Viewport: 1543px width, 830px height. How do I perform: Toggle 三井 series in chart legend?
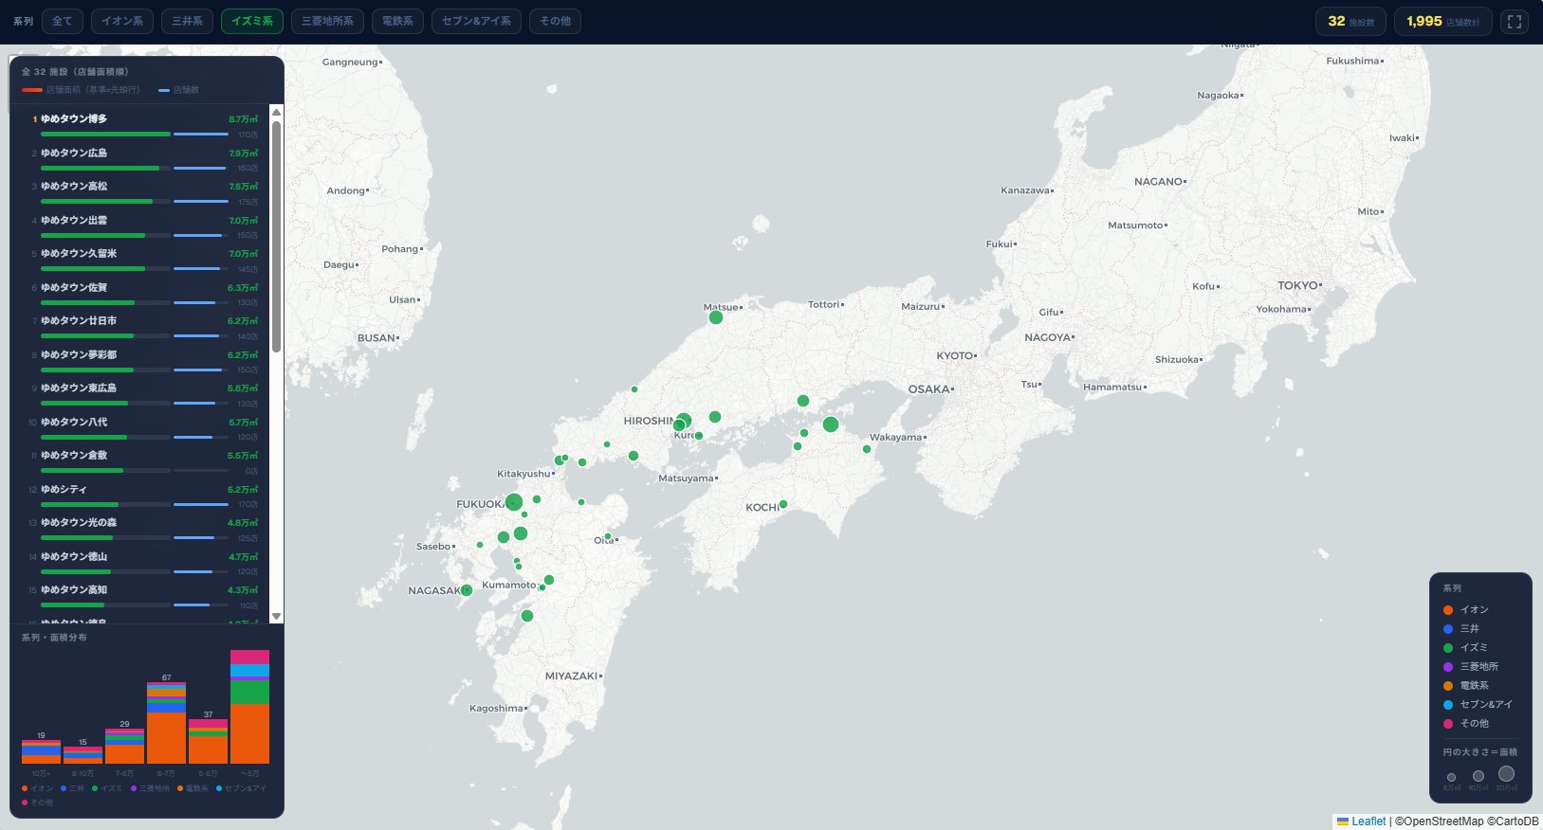click(73, 788)
